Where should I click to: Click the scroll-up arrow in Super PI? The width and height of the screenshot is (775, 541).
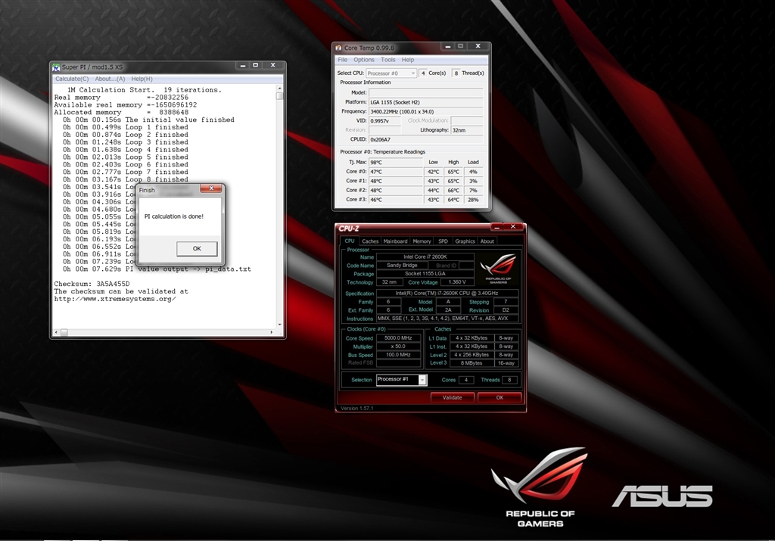tap(280, 89)
